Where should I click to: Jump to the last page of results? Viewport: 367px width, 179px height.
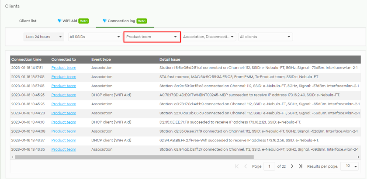coord(301,166)
